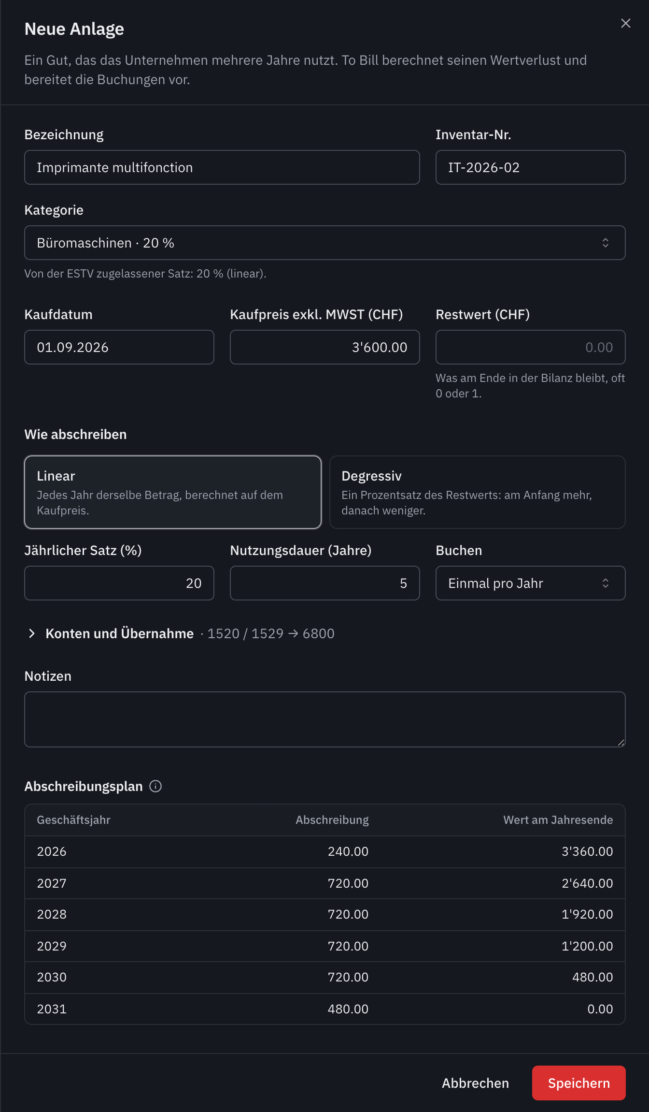Click the Wert am Jahresende column header
649x1112 pixels.
click(558, 820)
